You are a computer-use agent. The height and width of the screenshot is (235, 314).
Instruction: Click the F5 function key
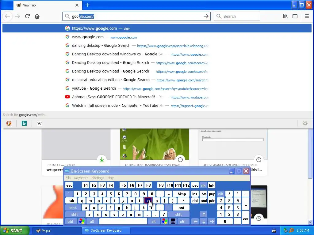point(124,185)
